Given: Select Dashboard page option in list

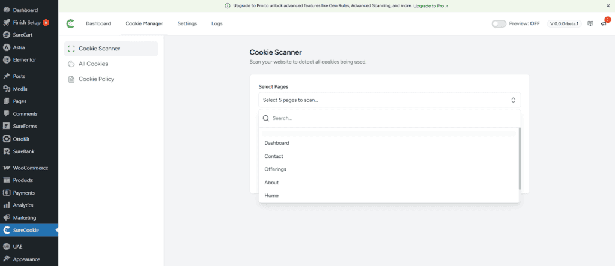Looking at the screenshot, I should 389,143.
